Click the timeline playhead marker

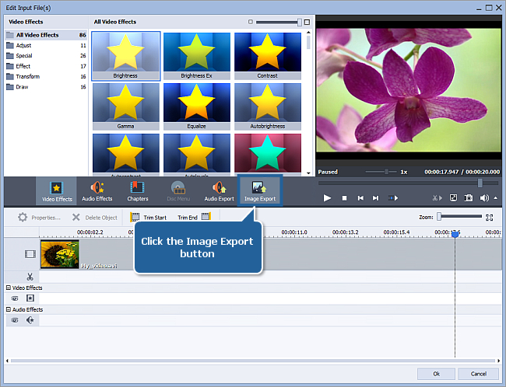(455, 234)
